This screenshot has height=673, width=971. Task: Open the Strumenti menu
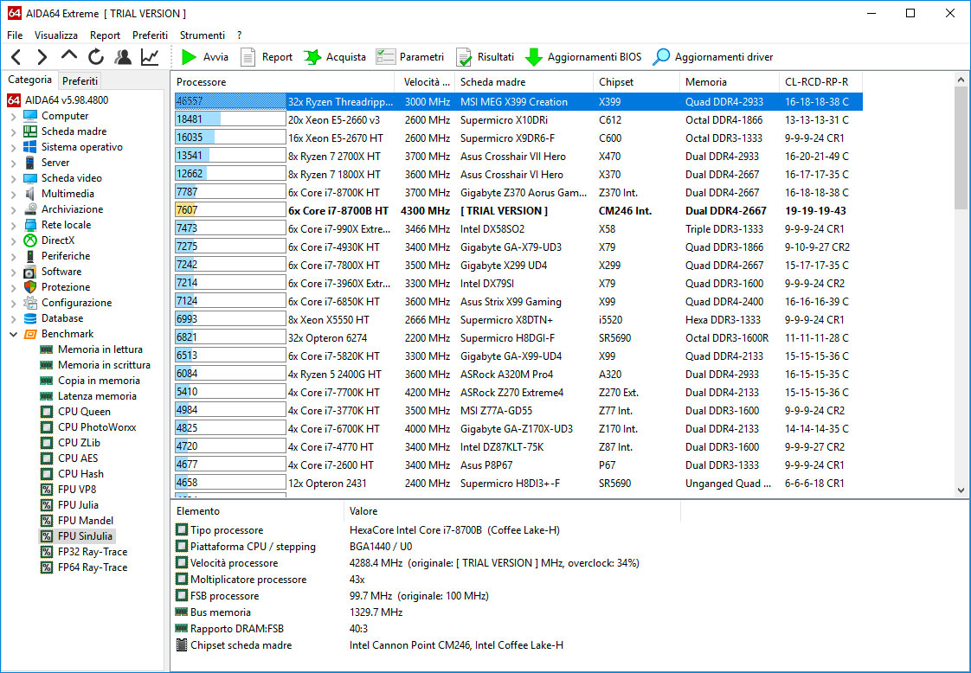point(202,35)
